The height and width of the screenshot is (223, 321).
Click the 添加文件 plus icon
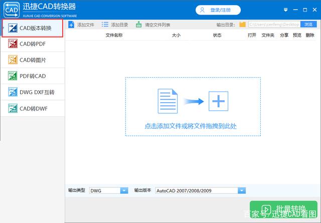pyautogui.click(x=71, y=25)
